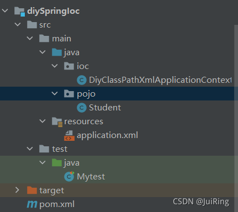Collapse the resources folder chevron
This screenshot has width=238, height=212.
43,121
